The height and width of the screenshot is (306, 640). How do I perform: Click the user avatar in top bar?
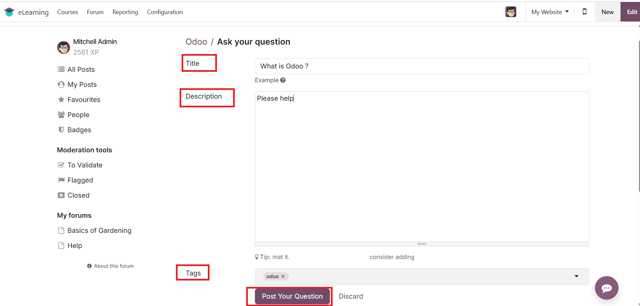(511, 12)
